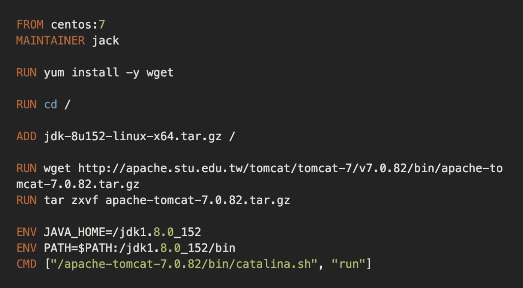Click the centos:7 base image name
This screenshot has width=523, height=288.
point(78,25)
